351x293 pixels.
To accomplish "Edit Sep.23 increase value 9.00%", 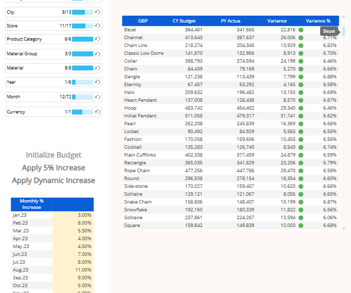I will [73, 277].
